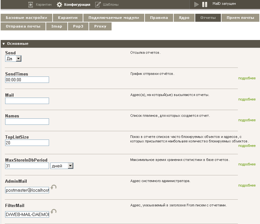260x224 pixels.
Task: Click the TopListSize input field
Action: pyautogui.click(x=27, y=143)
